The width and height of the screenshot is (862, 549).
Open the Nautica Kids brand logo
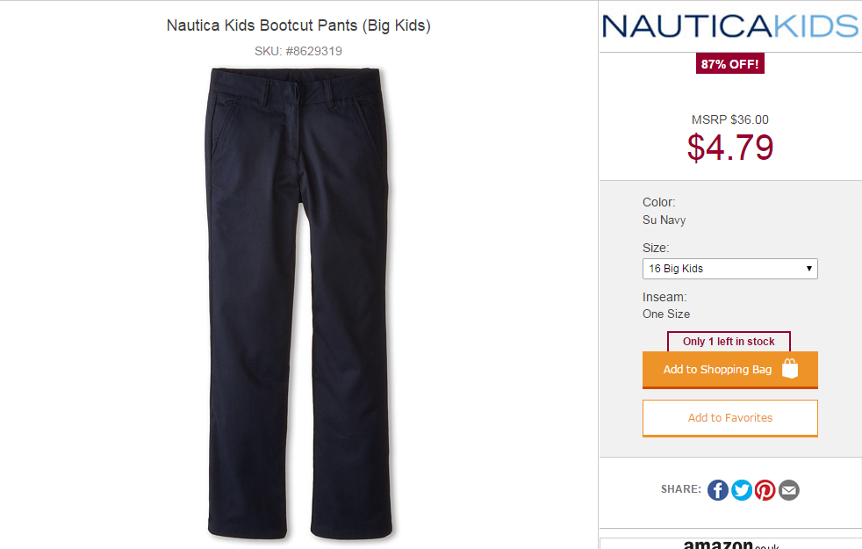pyautogui.click(x=730, y=26)
